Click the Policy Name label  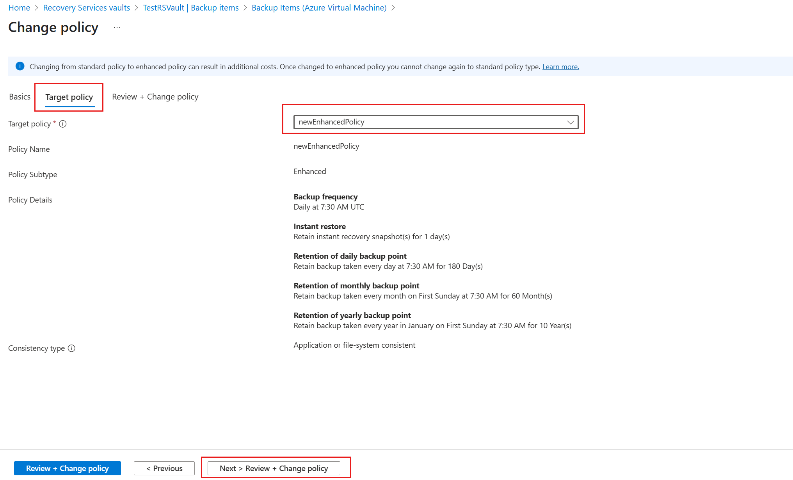point(29,149)
